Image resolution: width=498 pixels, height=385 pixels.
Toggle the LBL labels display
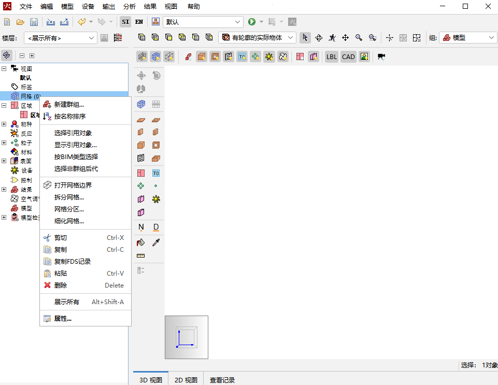pos(331,56)
